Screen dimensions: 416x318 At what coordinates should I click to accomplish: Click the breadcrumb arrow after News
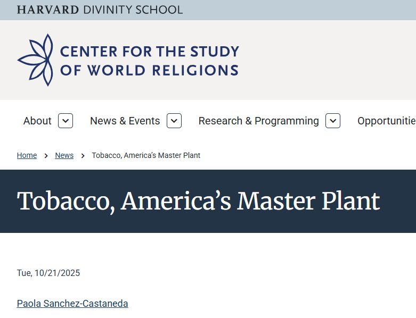tap(83, 156)
